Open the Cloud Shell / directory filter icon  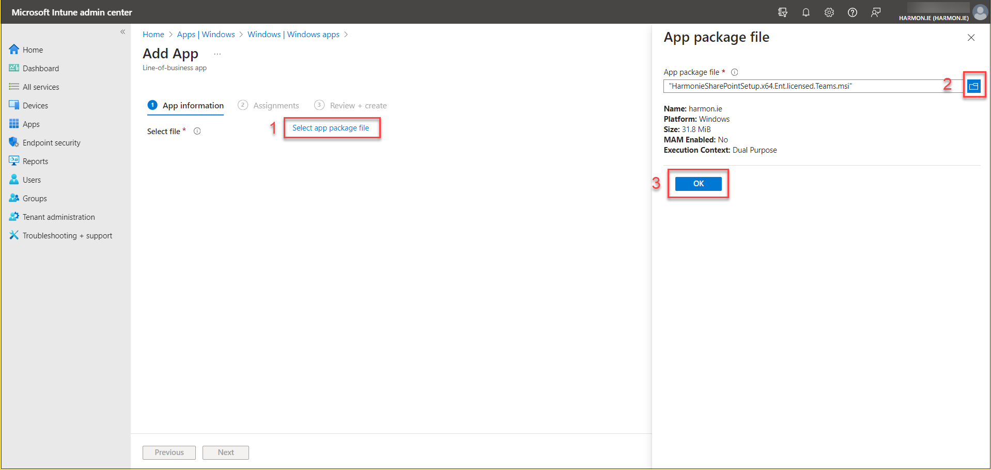(783, 12)
